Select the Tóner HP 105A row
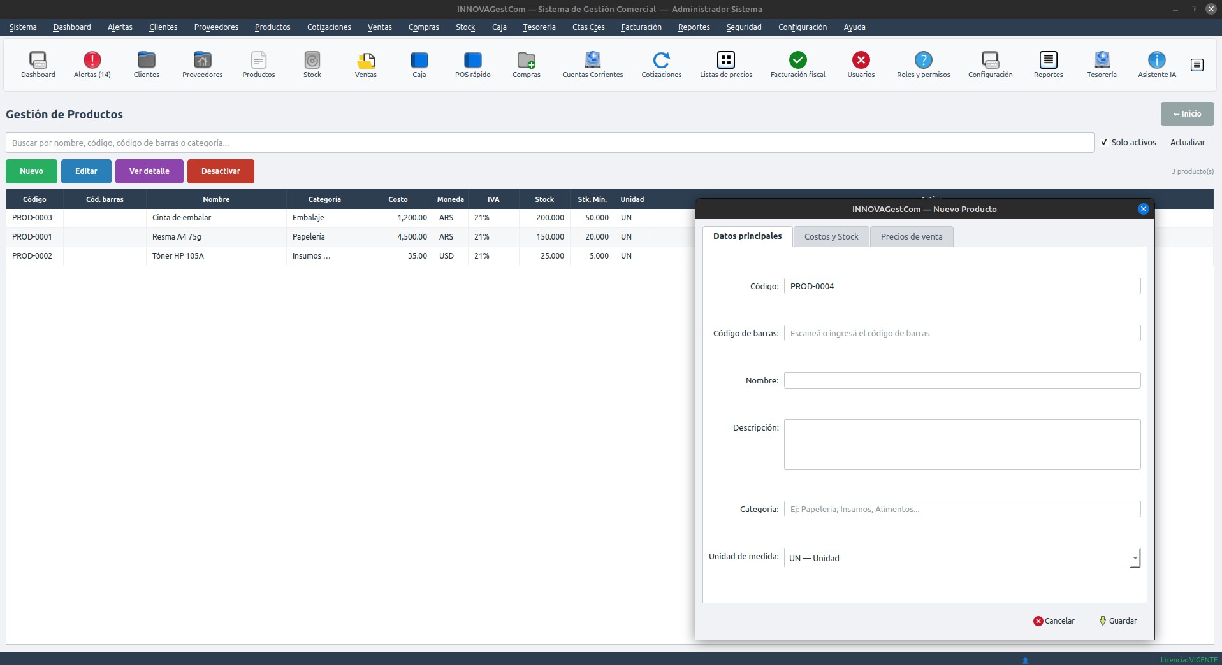Image resolution: width=1222 pixels, height=665 pixels. [178, 256]
